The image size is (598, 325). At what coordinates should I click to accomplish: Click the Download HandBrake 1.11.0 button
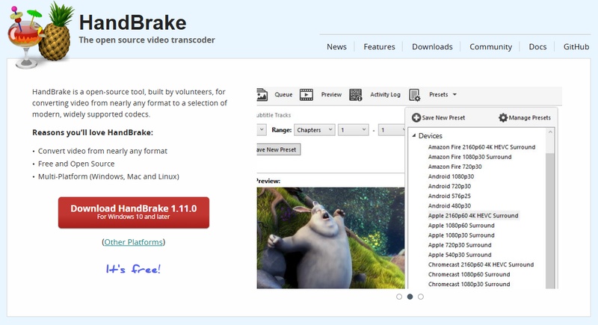click(134, 212)
